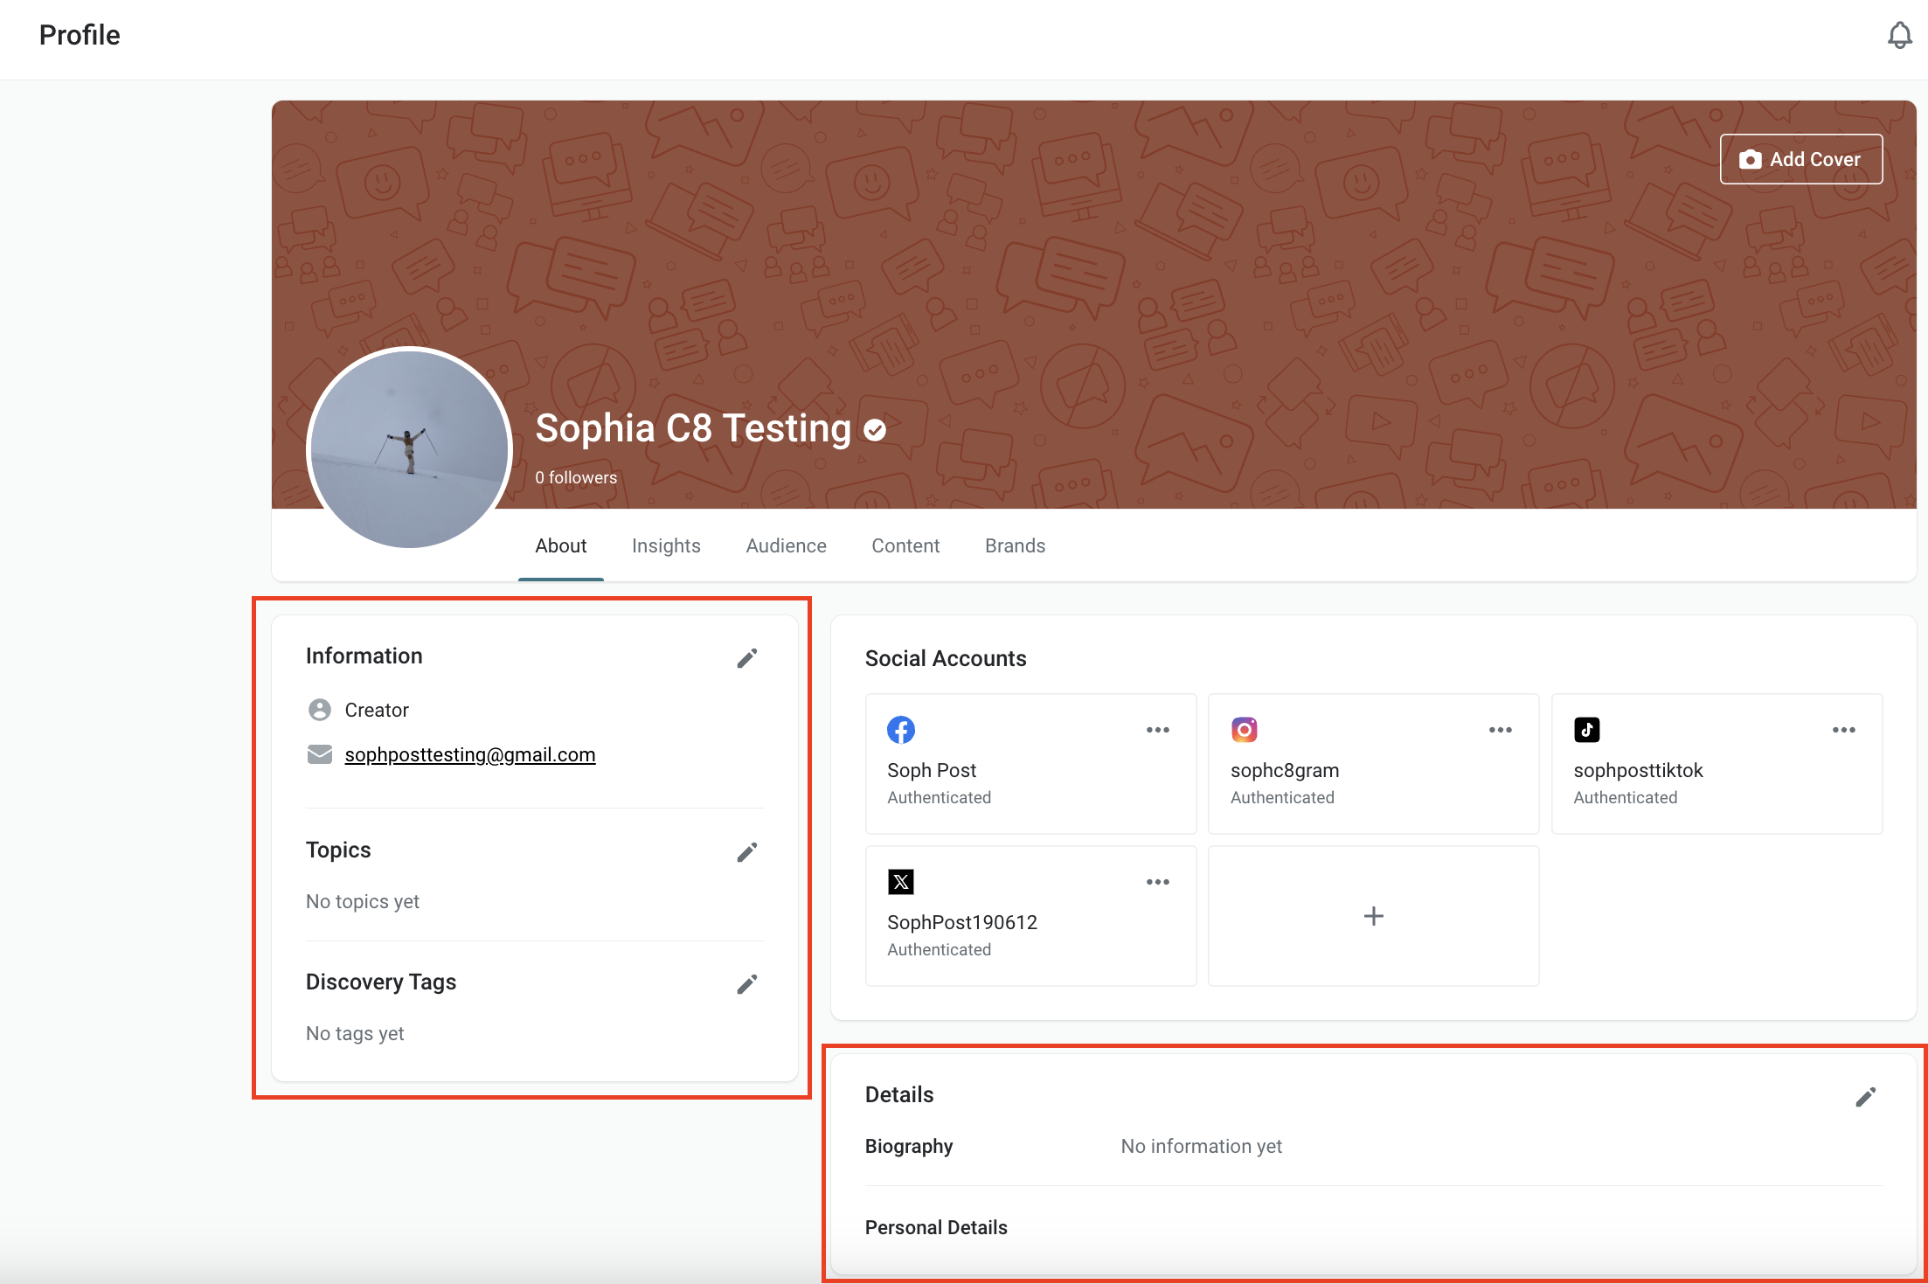1928x1284 pixels.
Task: Open options menu for SophPost190612 account
Action: [1158, 882]
